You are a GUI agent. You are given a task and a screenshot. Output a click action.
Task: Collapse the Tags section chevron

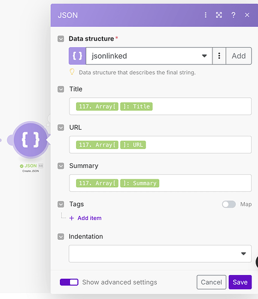pyautogui.click(x=61, y=204)
